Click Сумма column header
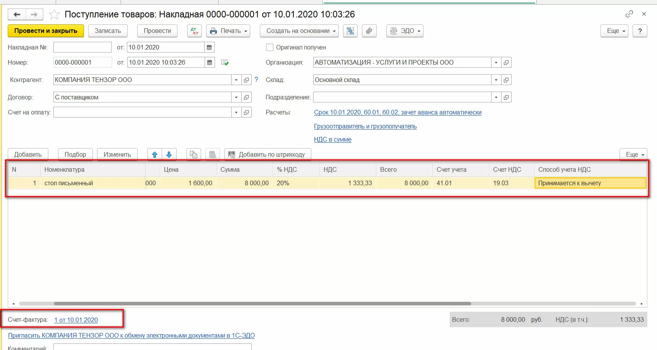Viewport: 657px width, 350px height. 244,169
